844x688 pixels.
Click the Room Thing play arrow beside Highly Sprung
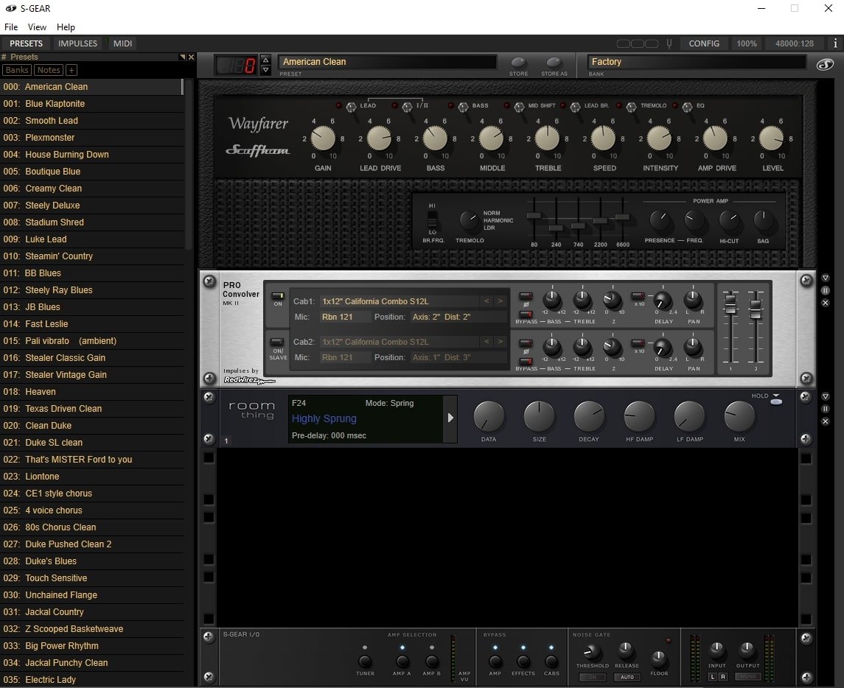coord(450,418)
